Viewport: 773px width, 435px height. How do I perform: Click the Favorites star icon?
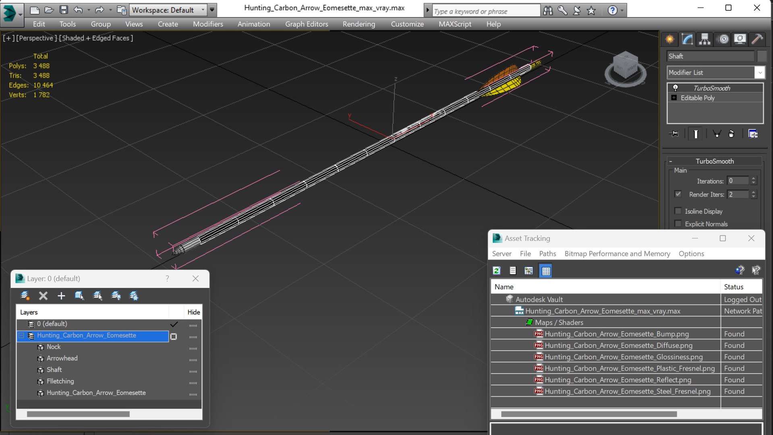(591, 10)
